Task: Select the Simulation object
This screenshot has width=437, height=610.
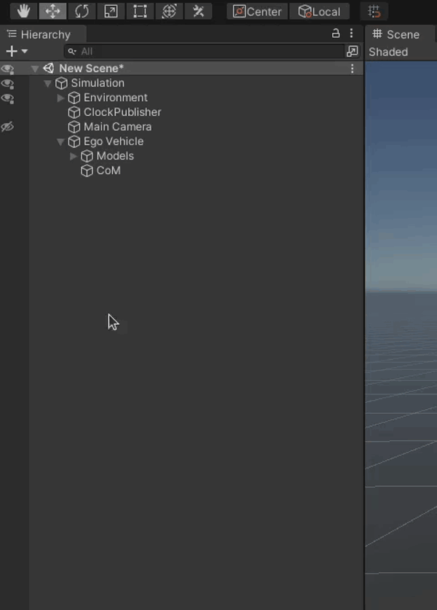Action: point(98,83)
